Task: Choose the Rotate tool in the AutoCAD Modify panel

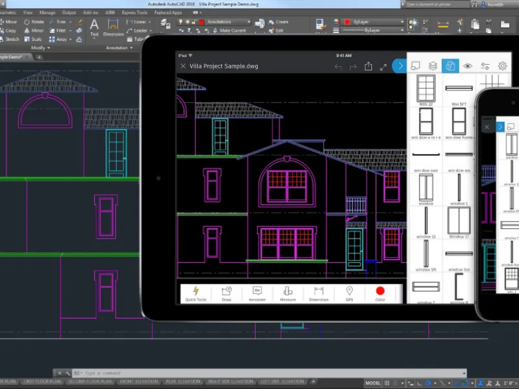Action: [34, 22]
